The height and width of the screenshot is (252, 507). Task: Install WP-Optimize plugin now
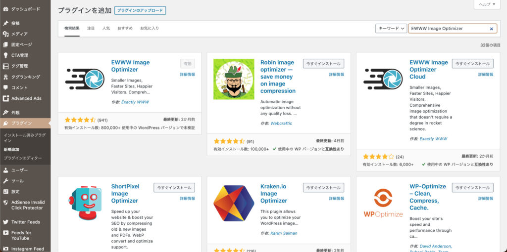(x=473, y=187)
